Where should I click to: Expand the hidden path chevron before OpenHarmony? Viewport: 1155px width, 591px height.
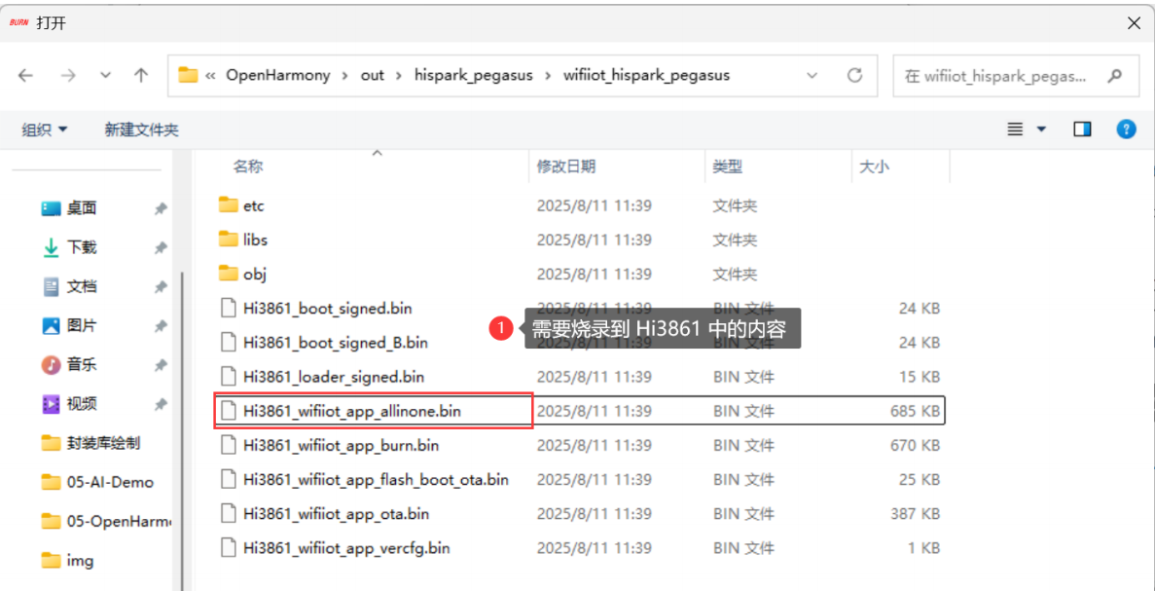coord(211,75)
